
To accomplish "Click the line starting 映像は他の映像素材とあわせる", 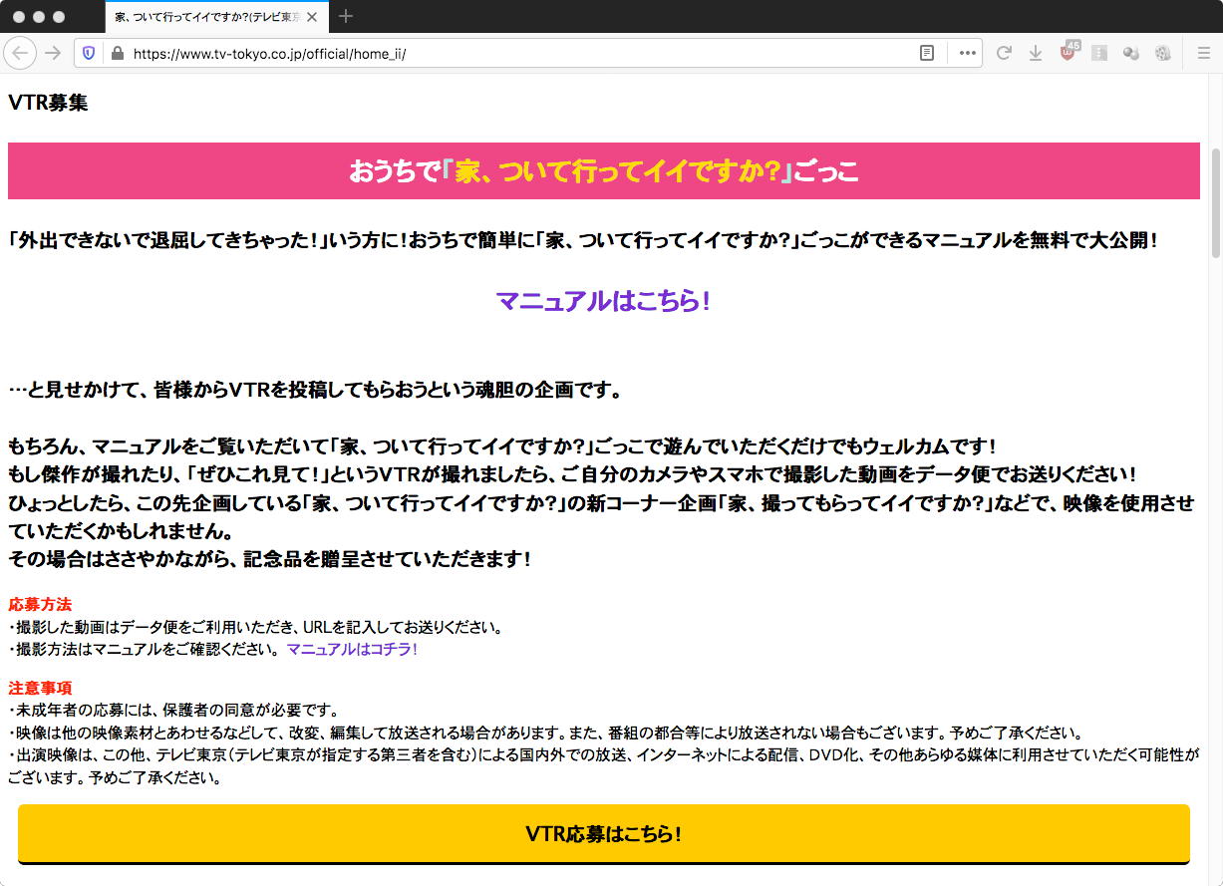I will pos(545,732).
